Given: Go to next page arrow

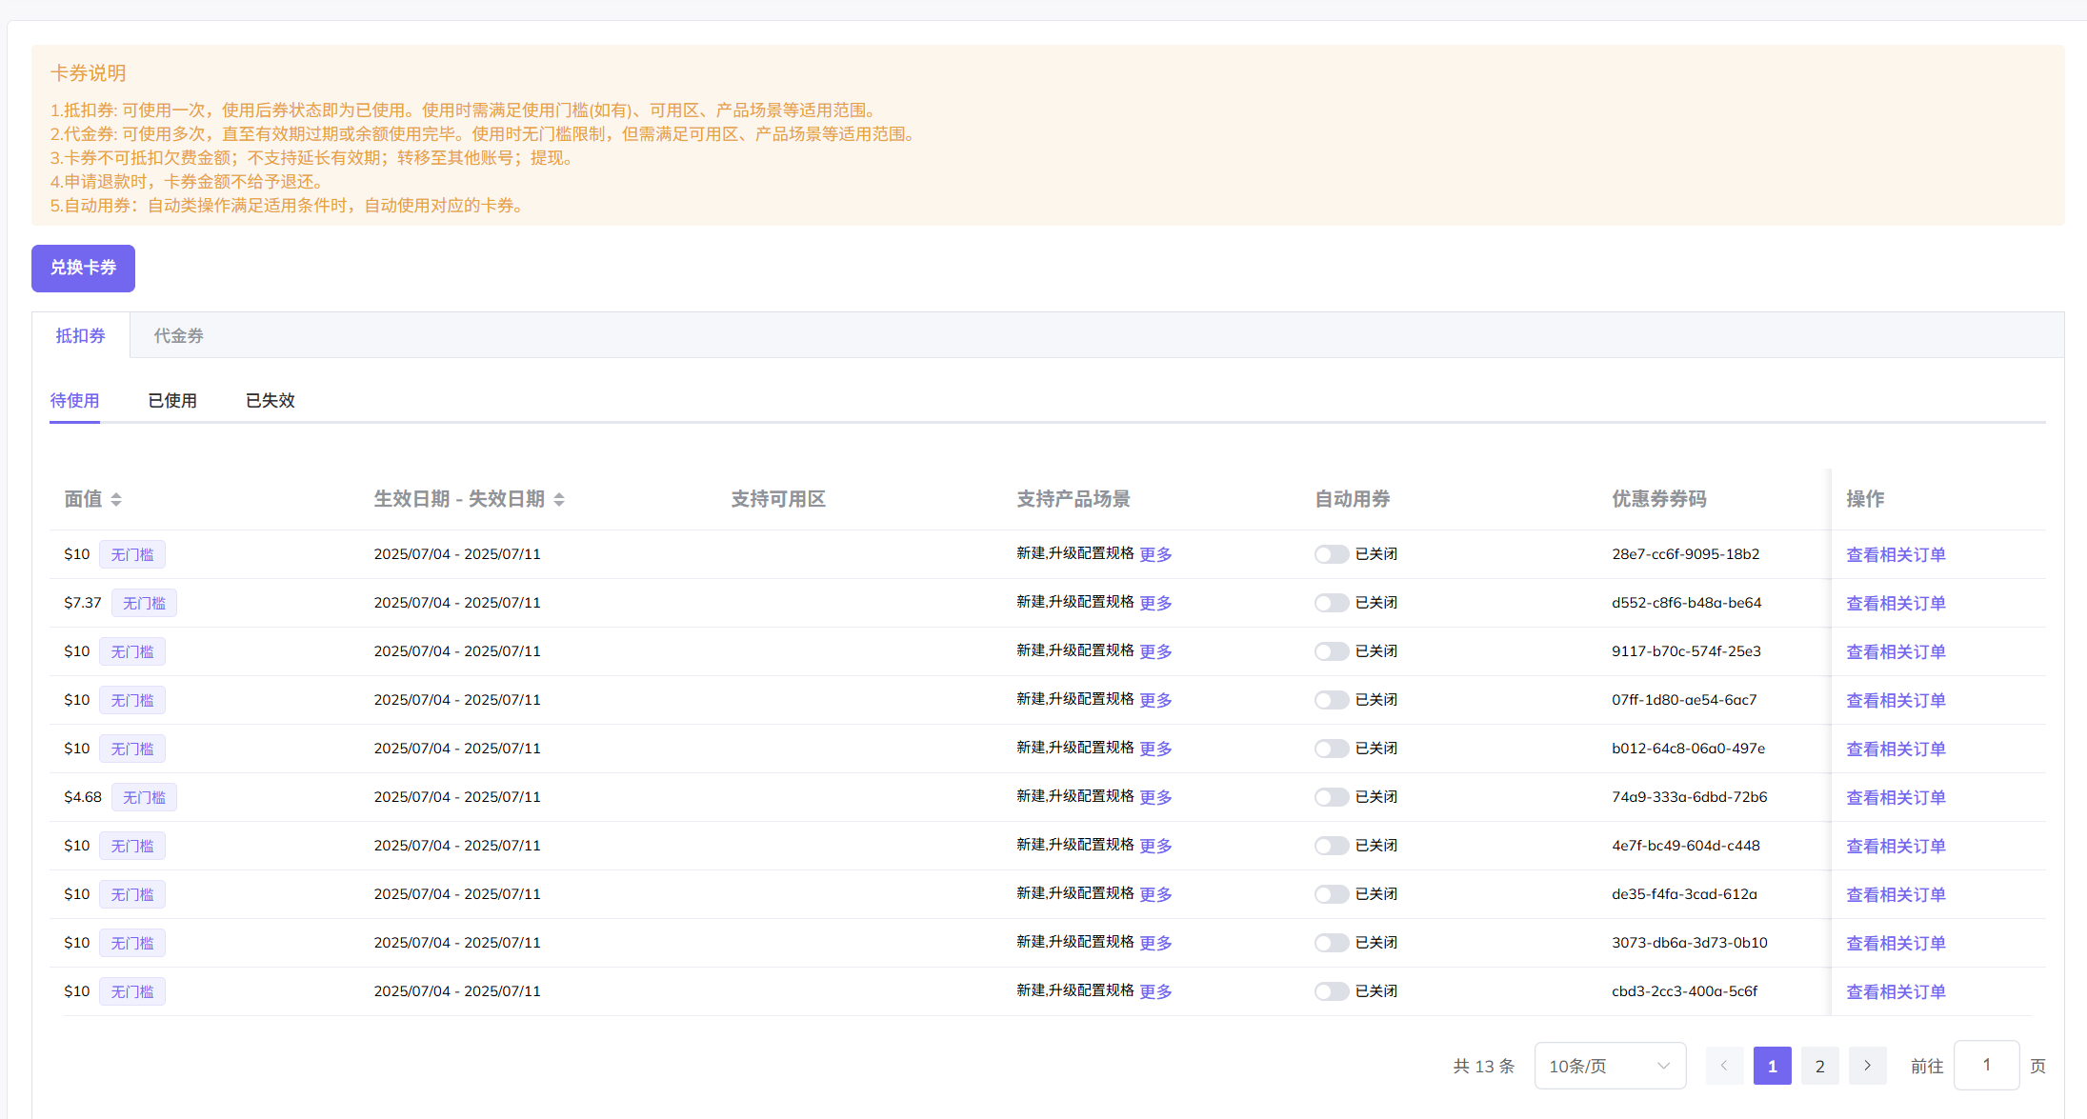Looking at the screenshot, I should 1867,1066.
